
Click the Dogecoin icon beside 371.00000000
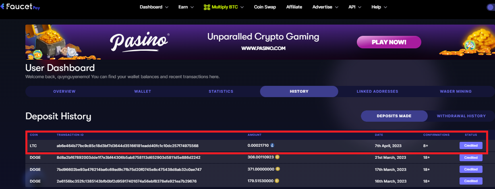(278, 169)
